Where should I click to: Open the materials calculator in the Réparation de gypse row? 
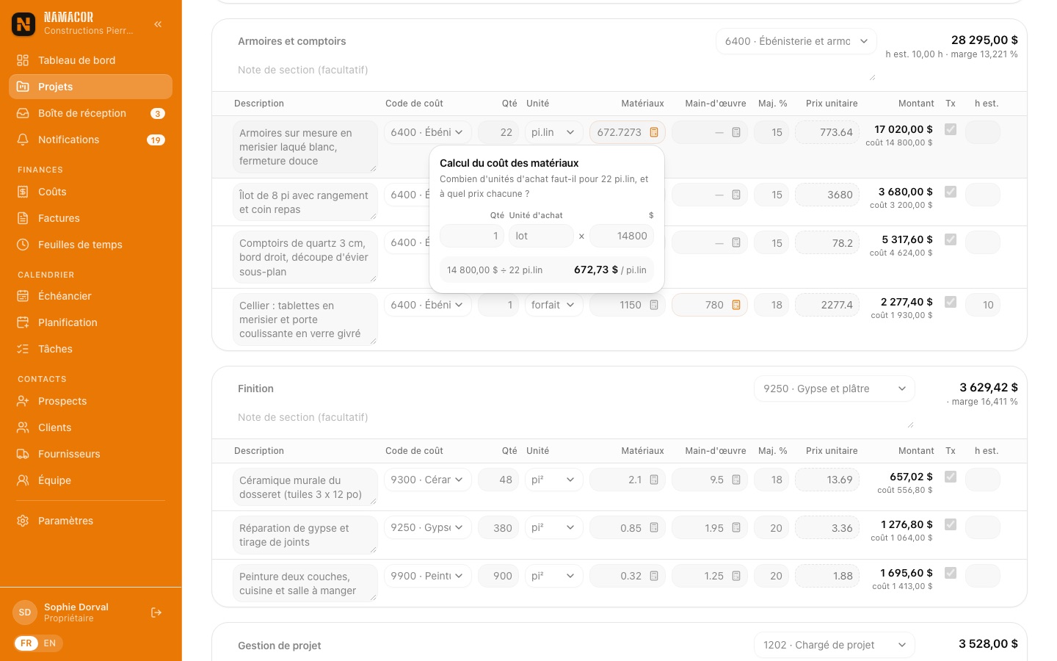pyautogui.click(x=654, y=528)
